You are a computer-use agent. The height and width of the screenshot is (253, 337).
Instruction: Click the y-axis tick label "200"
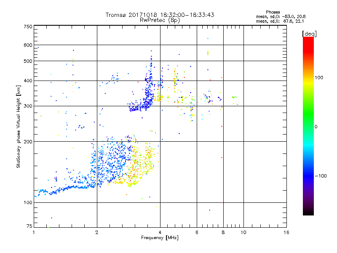[x=28, y=142]
